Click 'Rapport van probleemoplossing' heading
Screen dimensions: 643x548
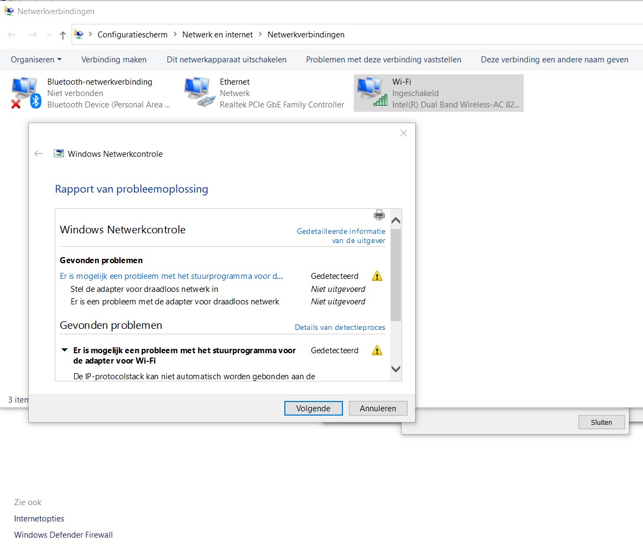[132, 189]
